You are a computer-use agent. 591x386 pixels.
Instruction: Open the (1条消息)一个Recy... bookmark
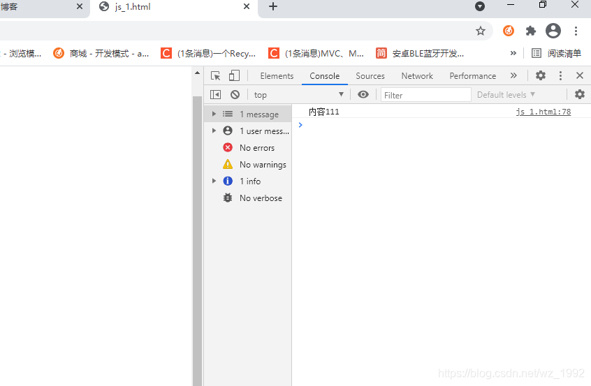point(208,54)
